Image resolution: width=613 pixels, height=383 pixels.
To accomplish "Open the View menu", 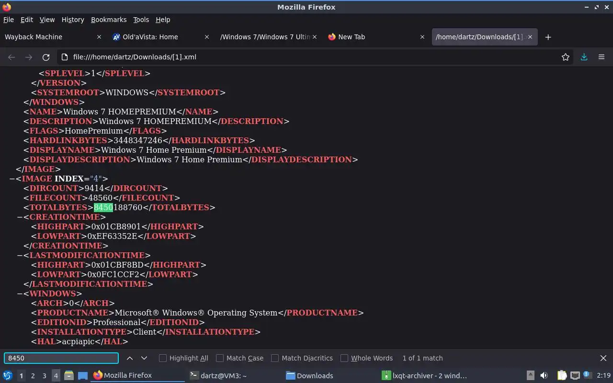I will 47,20.
